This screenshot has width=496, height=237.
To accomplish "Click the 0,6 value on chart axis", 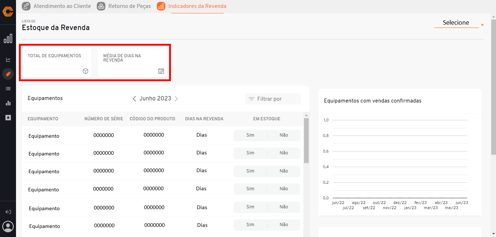I will pos(326,151).
